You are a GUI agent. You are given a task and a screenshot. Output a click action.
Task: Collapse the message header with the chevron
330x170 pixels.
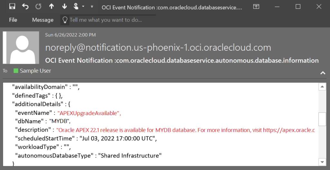[x=323, y=73]
